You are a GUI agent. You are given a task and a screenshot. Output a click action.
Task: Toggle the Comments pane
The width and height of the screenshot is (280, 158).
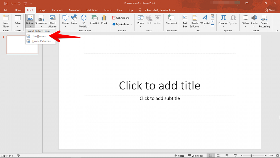click(x=196, y=155)
